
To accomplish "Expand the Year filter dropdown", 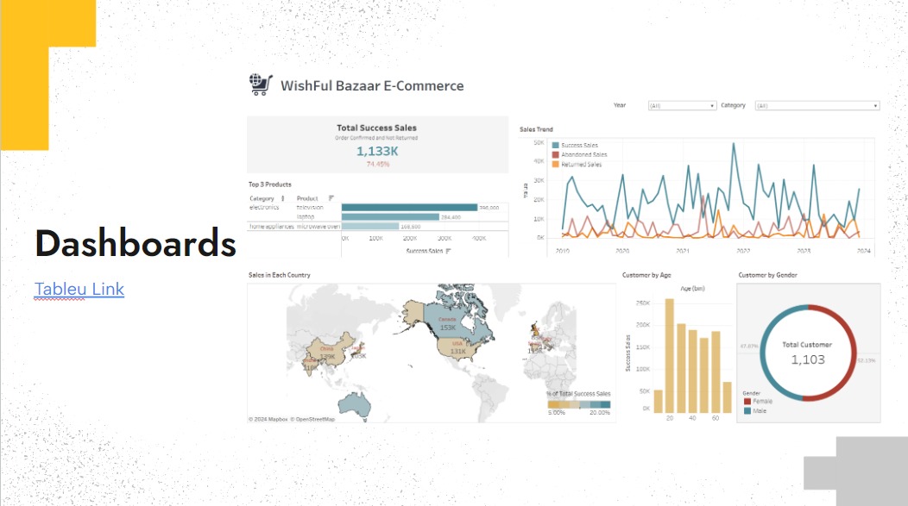I will 682,106.
